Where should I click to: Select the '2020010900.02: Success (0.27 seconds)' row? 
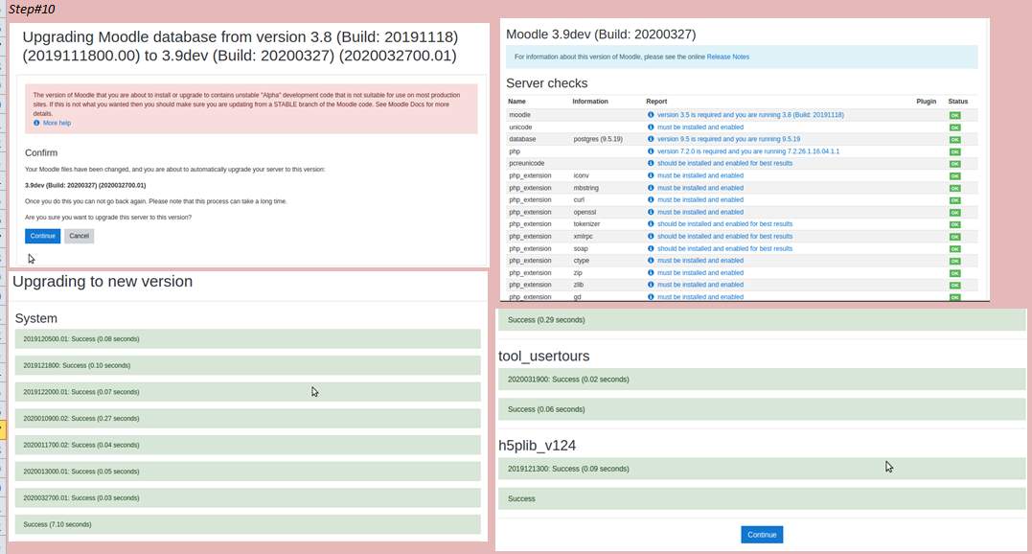tap(247, 419)
